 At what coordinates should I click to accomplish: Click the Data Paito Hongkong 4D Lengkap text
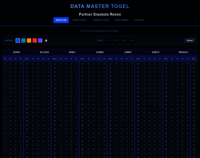pyautogui.click(x=100, y=31)
